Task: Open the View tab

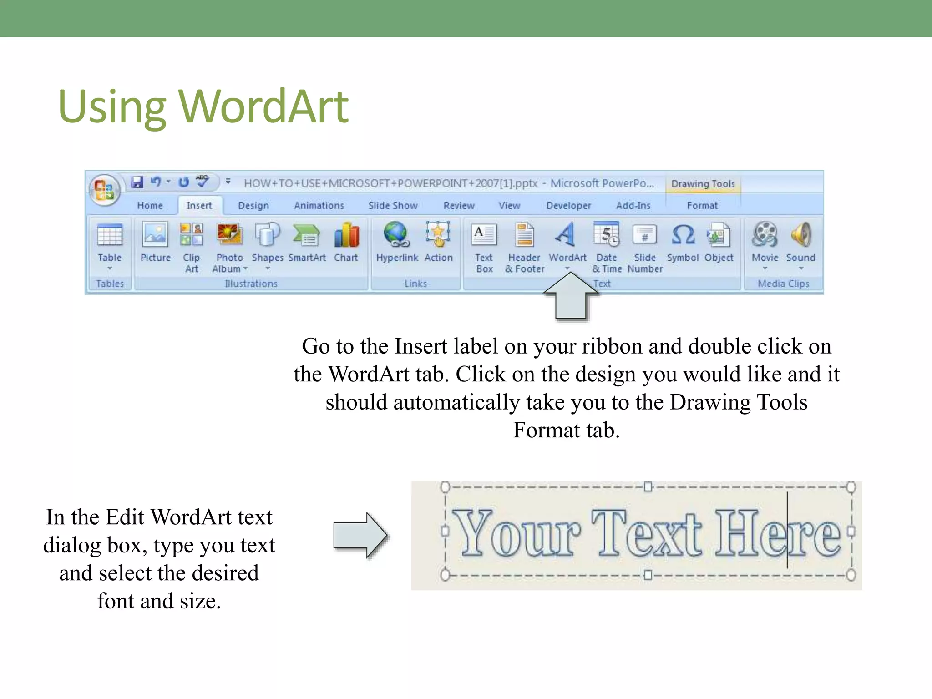Action: tap(509, 206)
